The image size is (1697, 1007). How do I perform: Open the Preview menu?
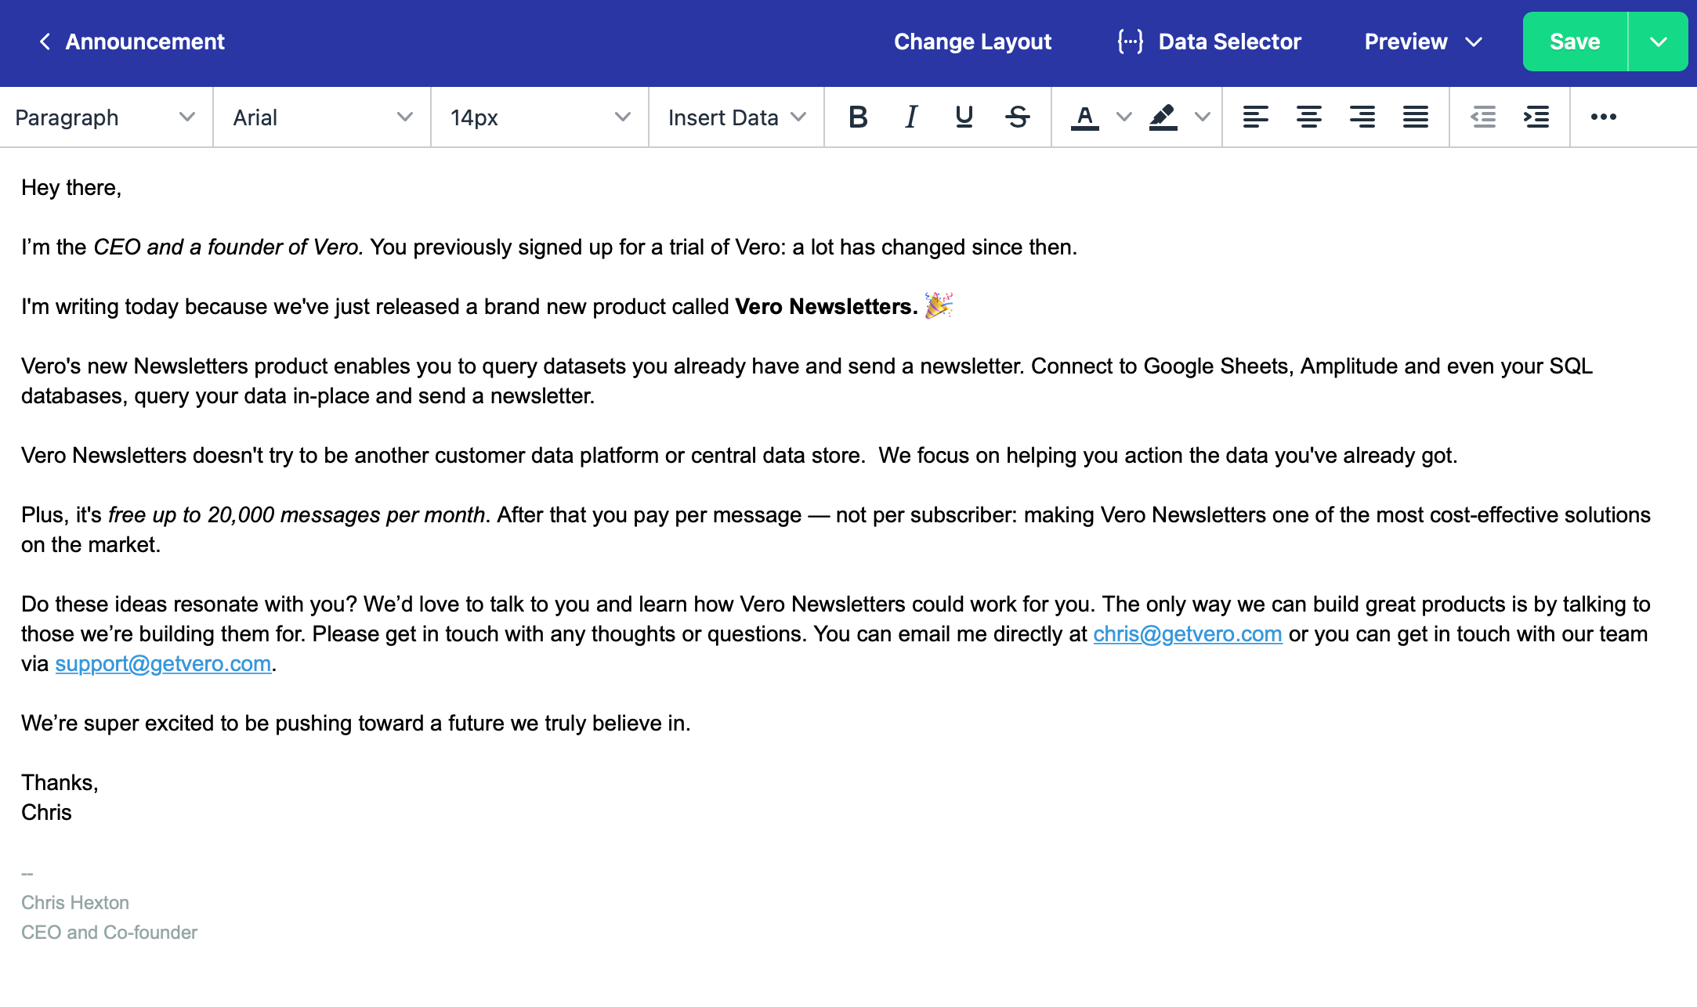pos(1423,42)
